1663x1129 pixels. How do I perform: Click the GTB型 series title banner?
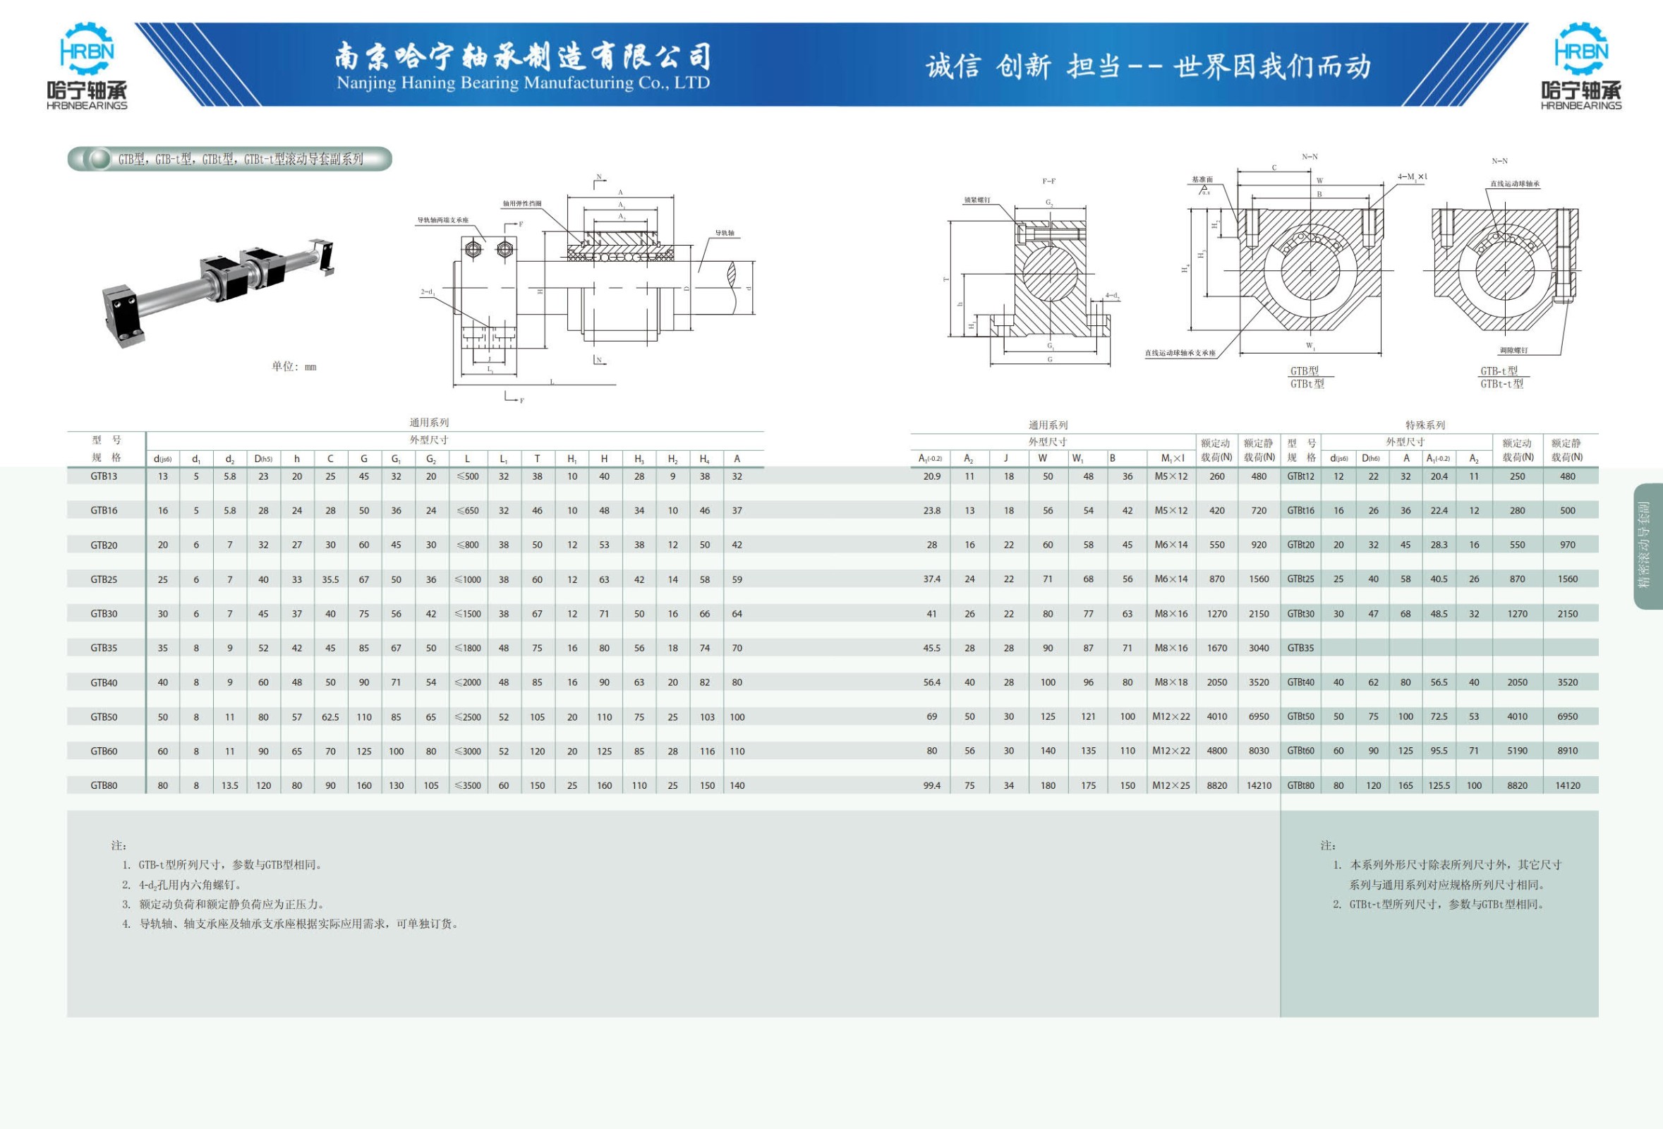pos(230,159)
